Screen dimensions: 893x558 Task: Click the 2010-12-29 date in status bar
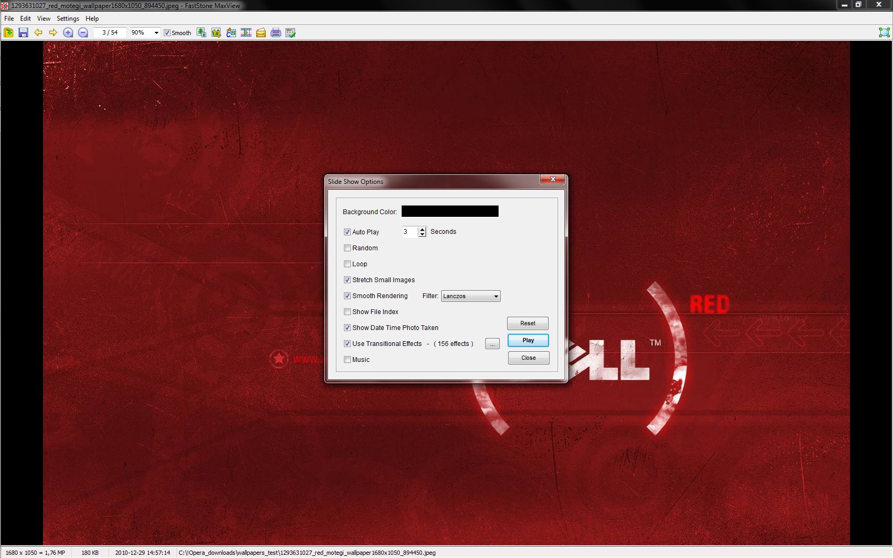pyautogui.click(x=142, y=553)
